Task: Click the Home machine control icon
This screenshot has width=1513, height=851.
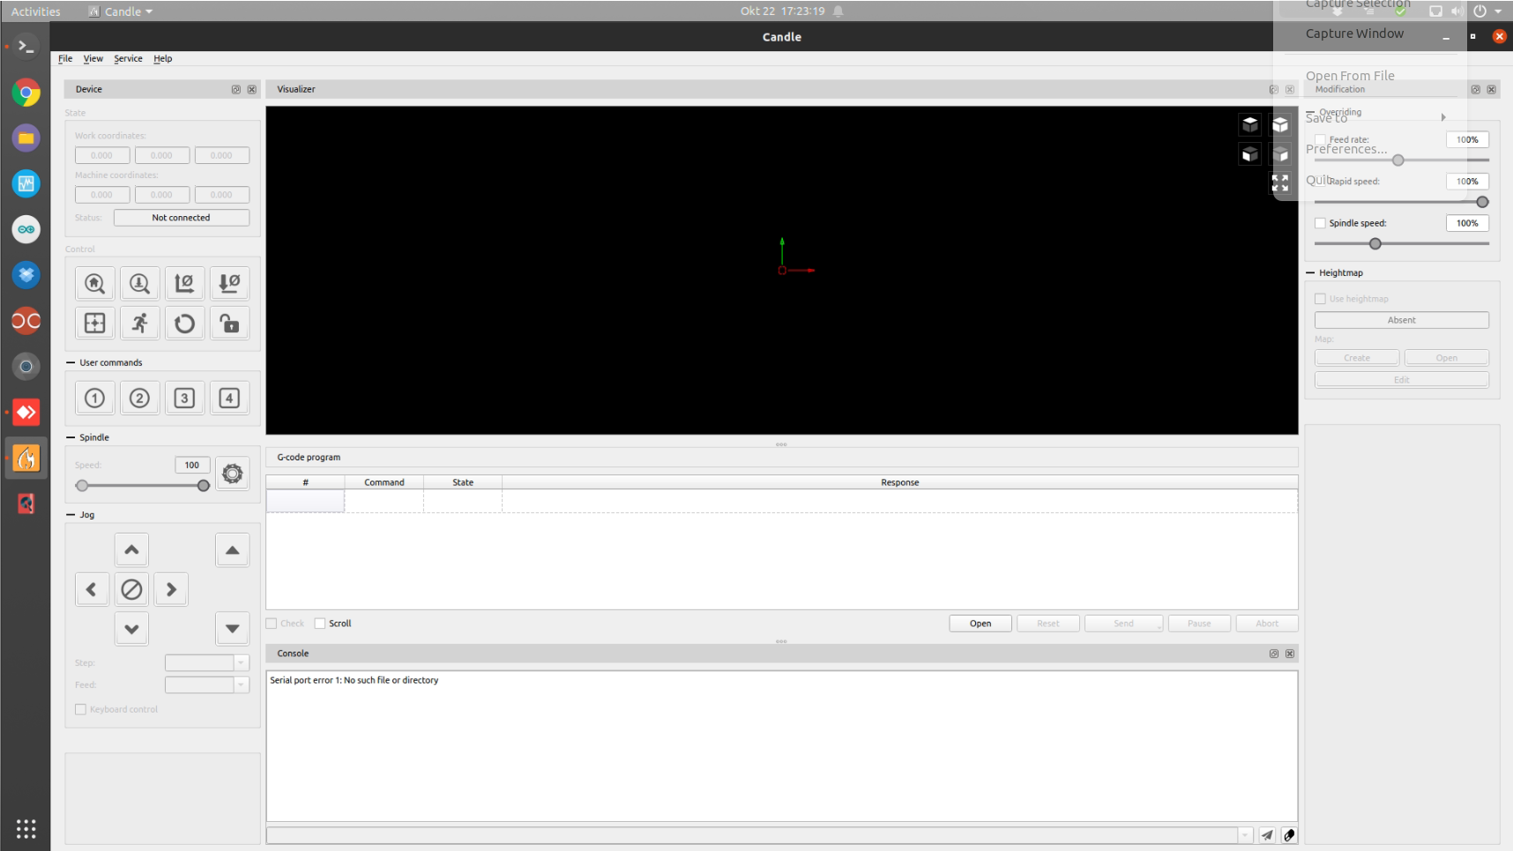Action: tap(94, 283)
